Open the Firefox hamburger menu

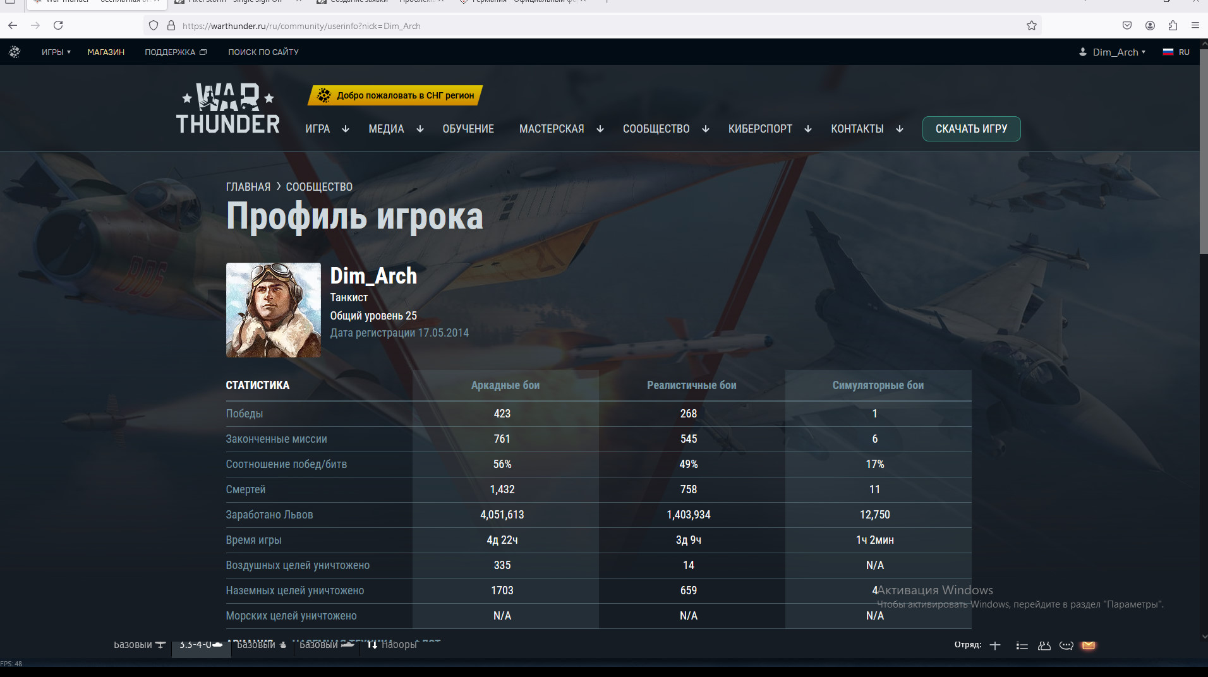pos(1195,25)
